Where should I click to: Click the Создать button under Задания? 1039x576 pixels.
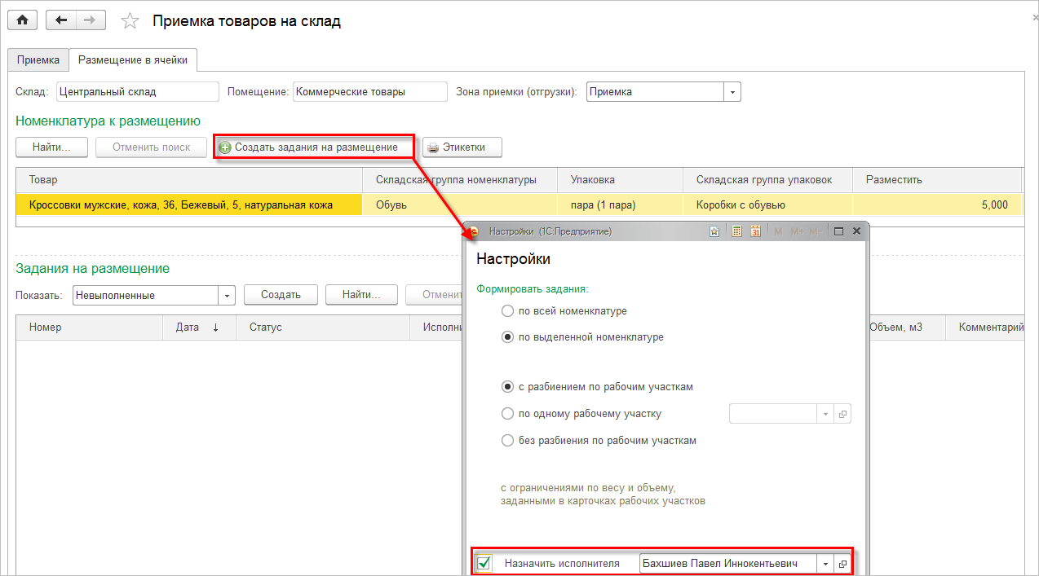[x=281, y=295]
